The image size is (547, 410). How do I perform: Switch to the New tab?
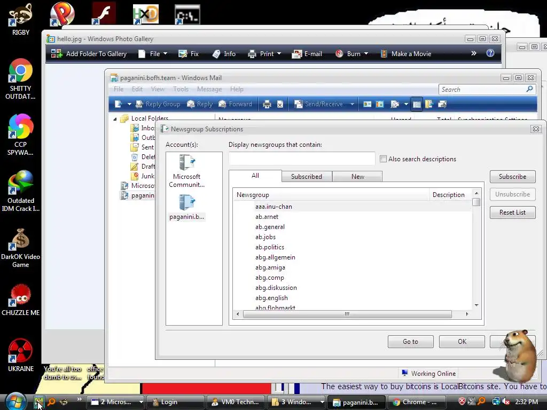click(357, 176)
